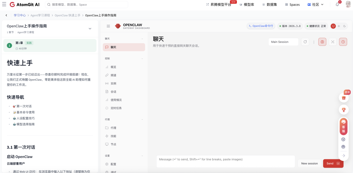
Task: Open 数据集 in top navigation
Action: point(269,5)
